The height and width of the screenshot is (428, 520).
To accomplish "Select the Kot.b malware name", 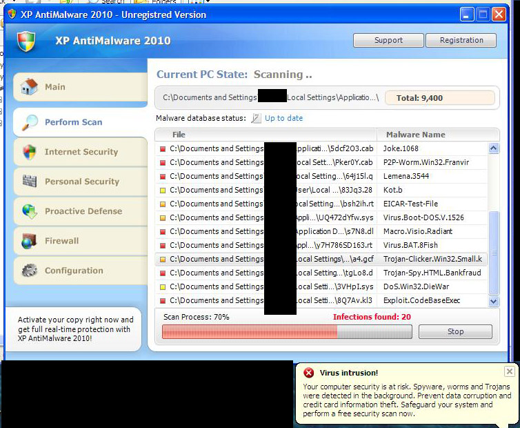I will coord(392,191).
